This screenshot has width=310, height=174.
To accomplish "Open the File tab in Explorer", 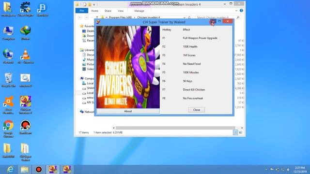I will coord(82,11).
